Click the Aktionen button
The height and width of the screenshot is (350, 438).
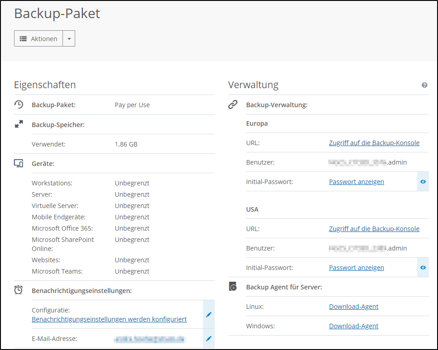click(x=39, y=39)
